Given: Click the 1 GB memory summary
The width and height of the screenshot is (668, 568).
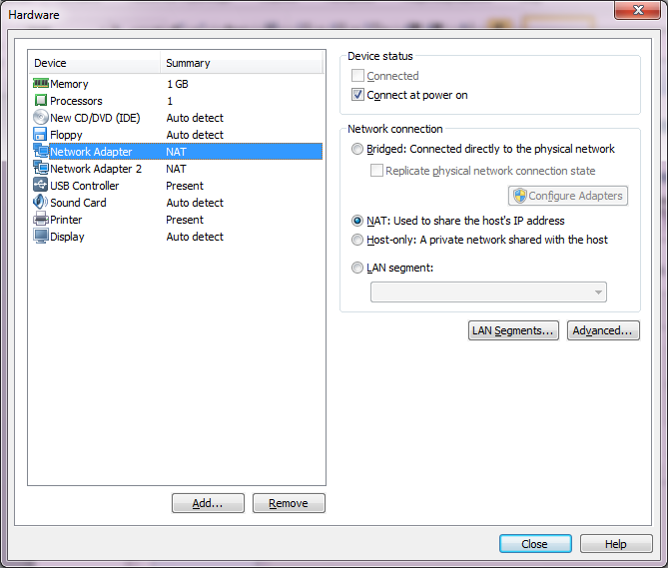Looking at the screenshot, I should [x=177, y=84].
